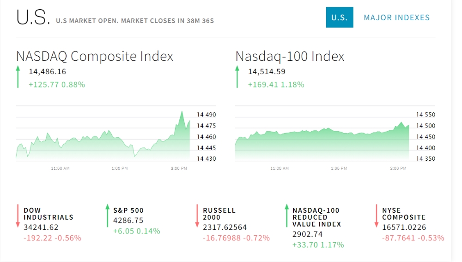Click red down arrow next to NYSE Composite
The width and height of the screenshot is (462, 262).
[x=377, y=215]
